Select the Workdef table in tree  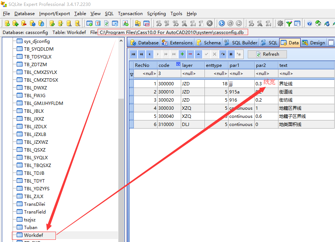click(33, 235)
